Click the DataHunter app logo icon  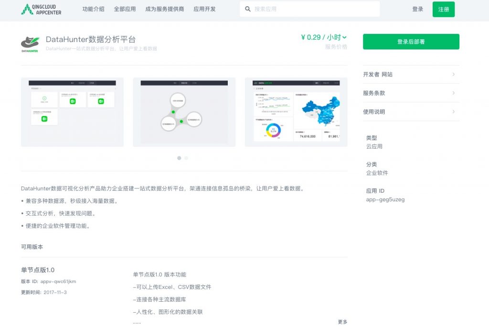coord(30,43)
